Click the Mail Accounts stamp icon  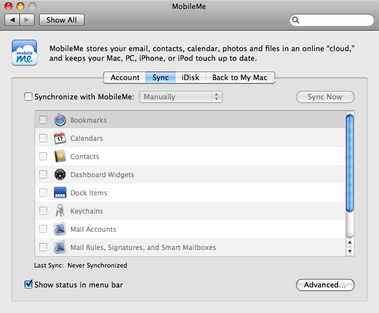(60, 229)
